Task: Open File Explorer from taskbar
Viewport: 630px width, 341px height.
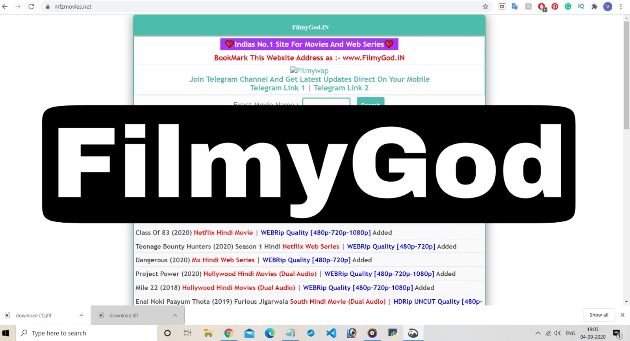Action: pyautogui.click(x=208, y=333)
